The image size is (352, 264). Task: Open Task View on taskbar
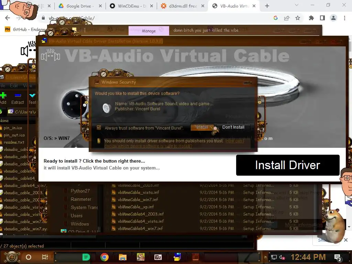click(x=45, y=257)
